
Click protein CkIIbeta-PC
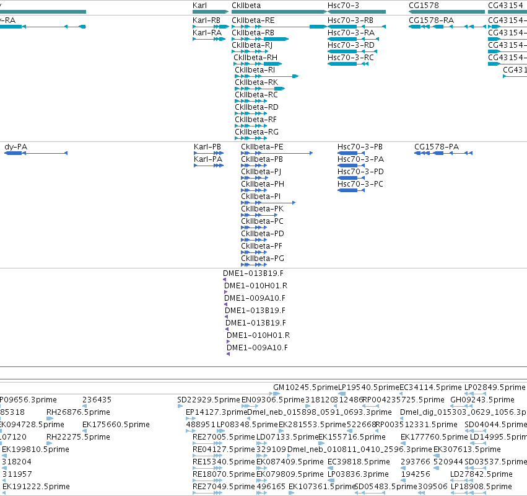pos(262,221)
